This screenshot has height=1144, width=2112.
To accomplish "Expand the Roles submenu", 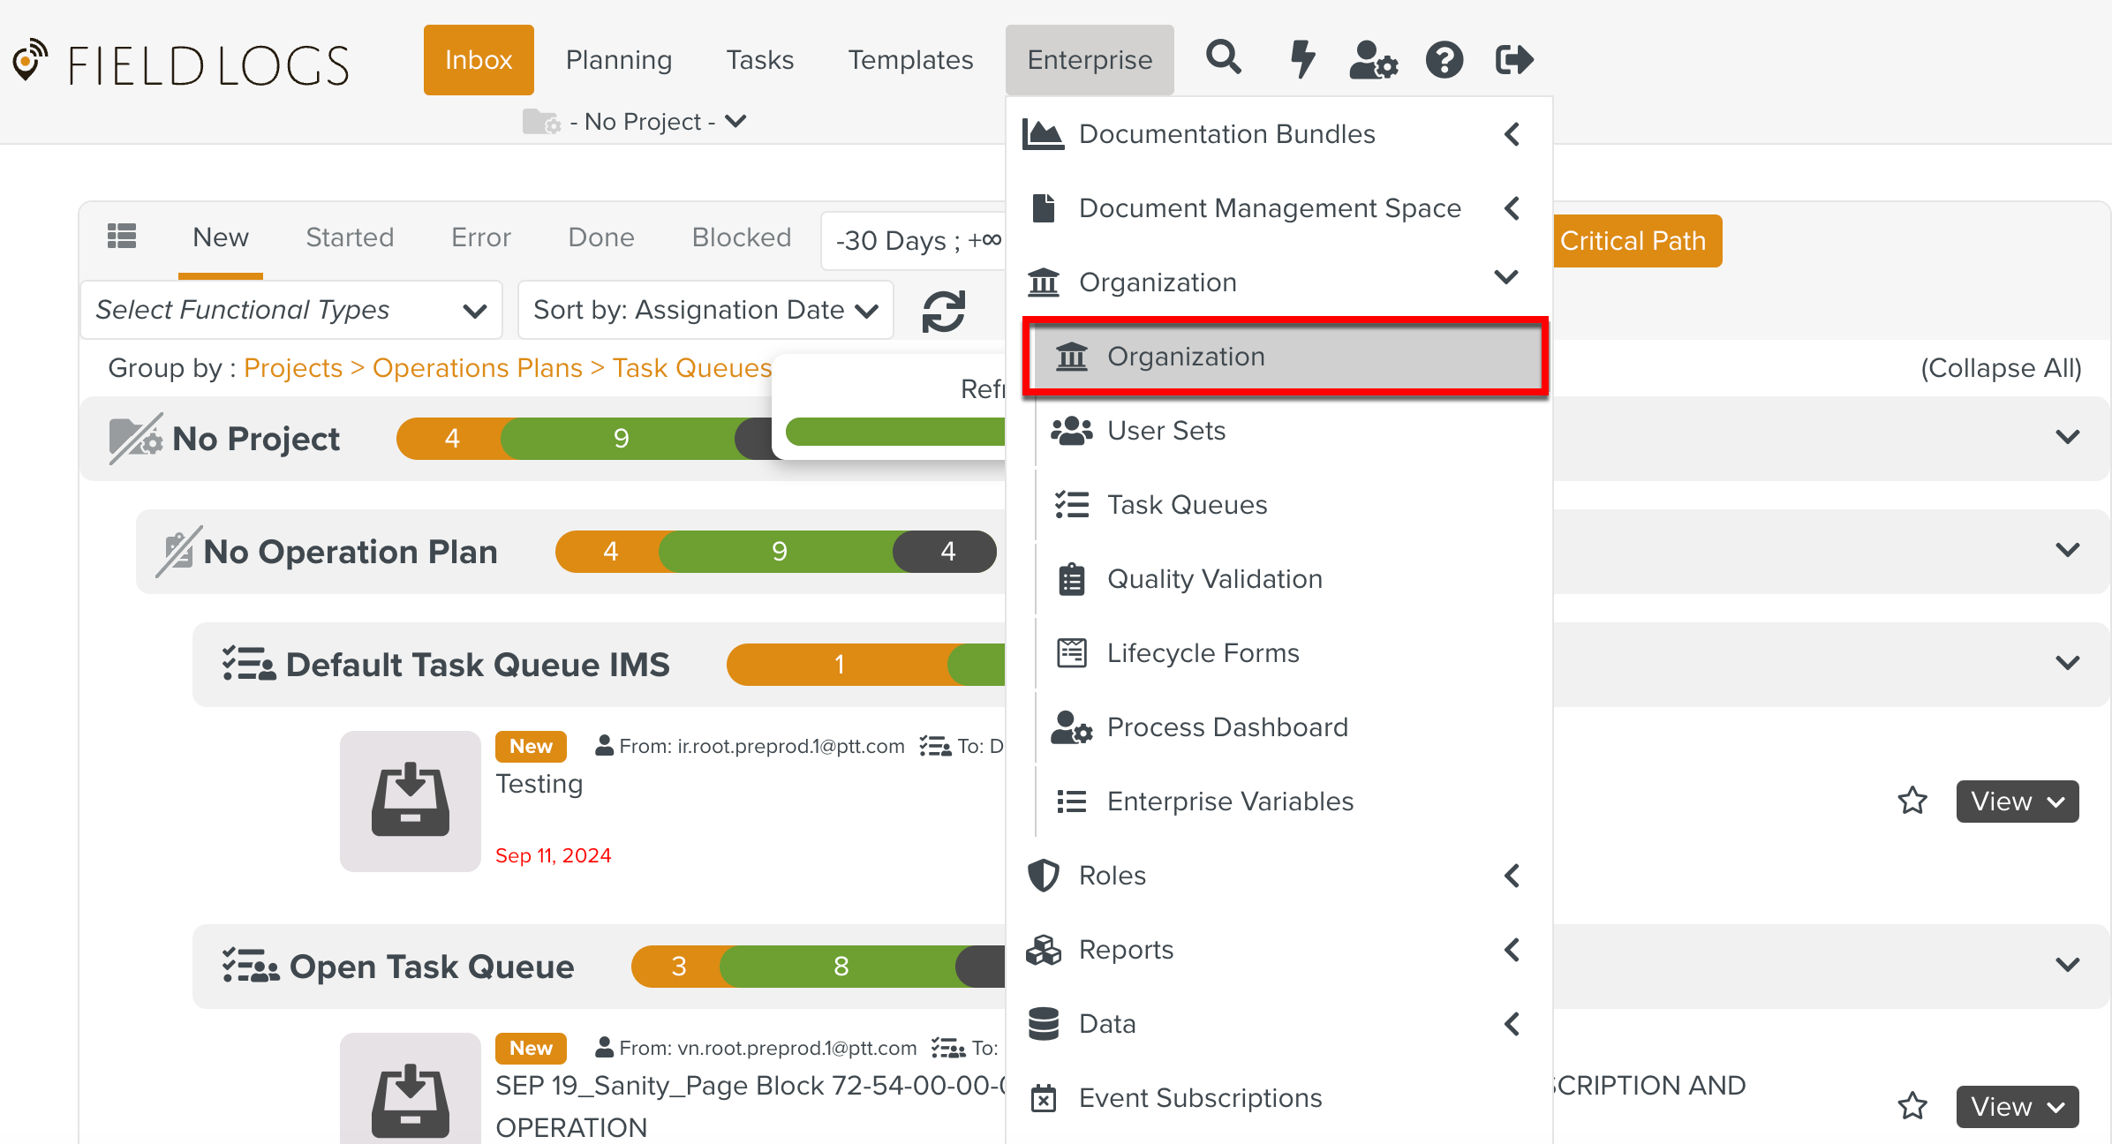I will point(1275,875).
